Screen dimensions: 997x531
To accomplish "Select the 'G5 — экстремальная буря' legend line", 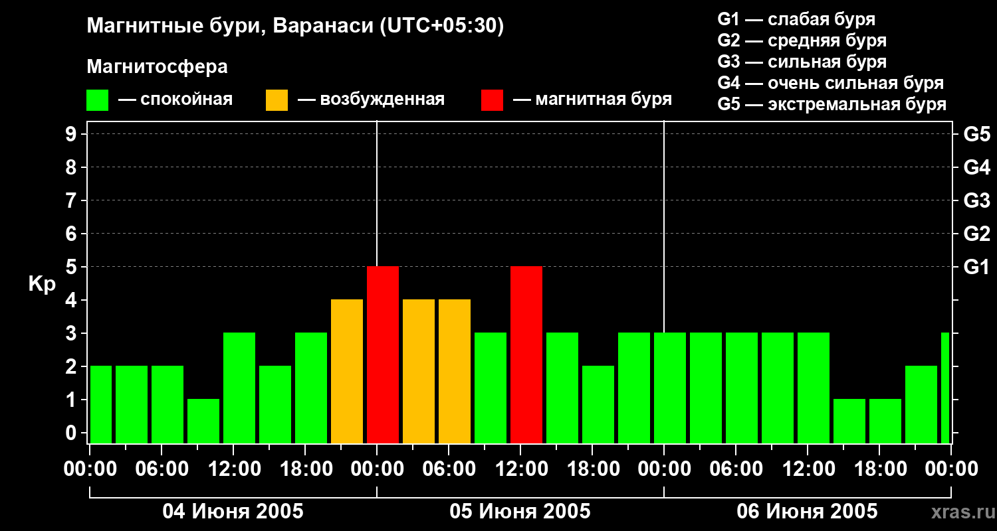I will 832,104.
